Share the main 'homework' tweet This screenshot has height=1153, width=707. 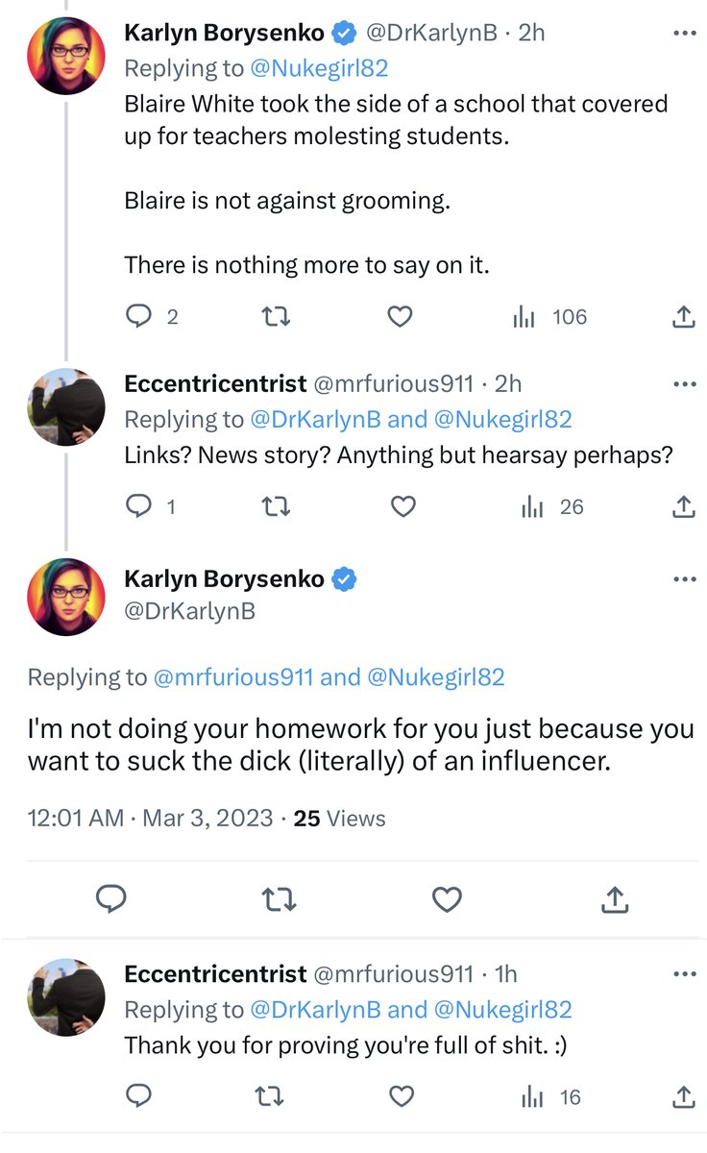615,899
